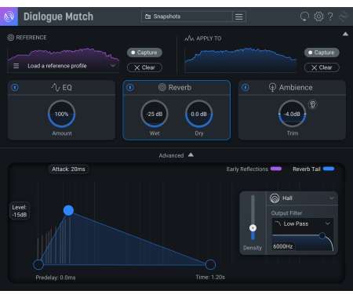
Task: Click the Reference target icon
Action: 11,38
